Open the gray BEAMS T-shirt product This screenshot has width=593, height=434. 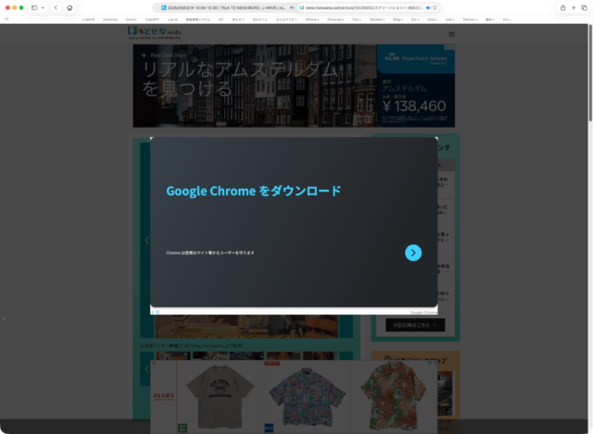click(220, 397)
